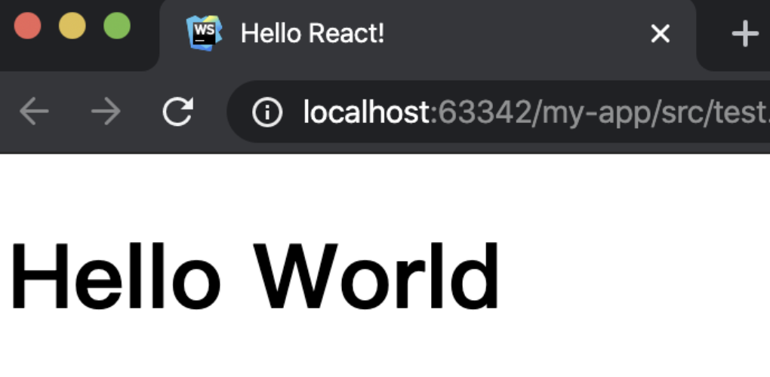Click the green maximize window button

tap(117, 26)
